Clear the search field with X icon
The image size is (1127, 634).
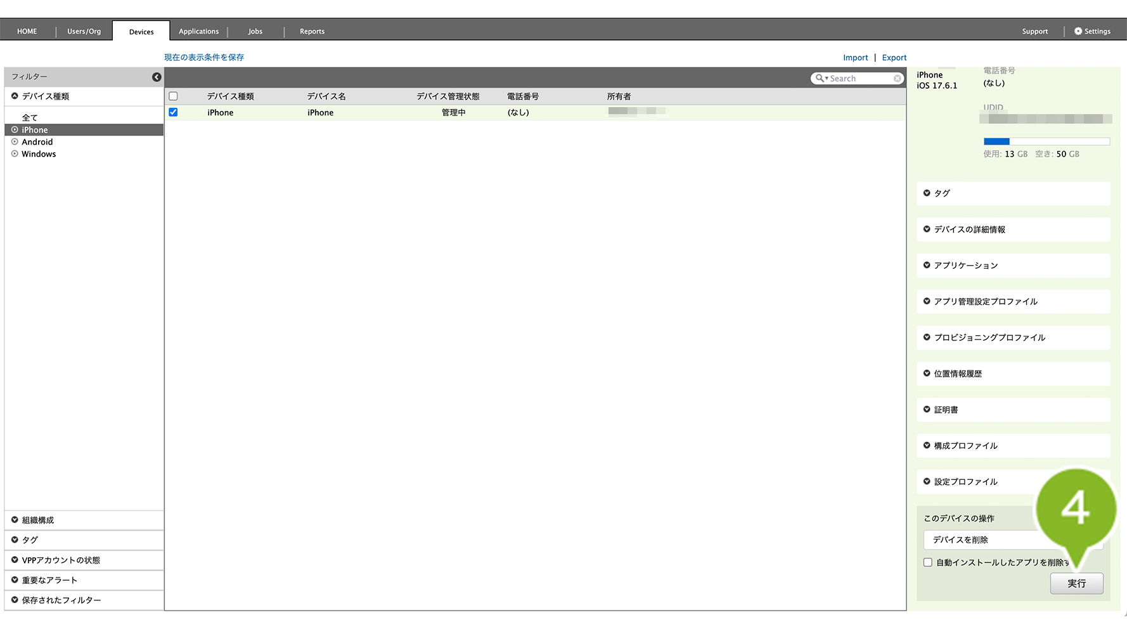(897, 78)
